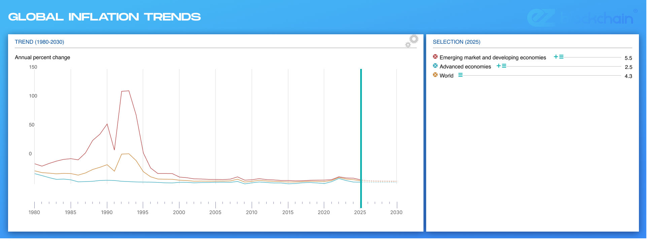The width and height of the screenshot is (647, 241).
Task: Remove Emerging market series with red X
Action: point(435,57)
